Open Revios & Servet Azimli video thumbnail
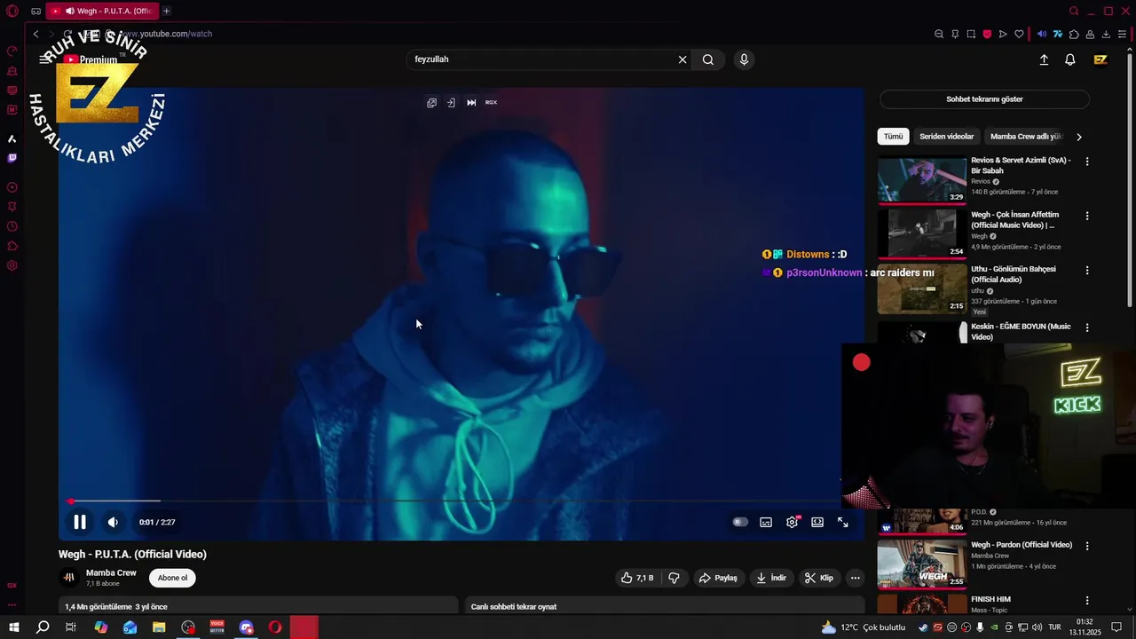 pyautogui.click(x=922, y=179)
